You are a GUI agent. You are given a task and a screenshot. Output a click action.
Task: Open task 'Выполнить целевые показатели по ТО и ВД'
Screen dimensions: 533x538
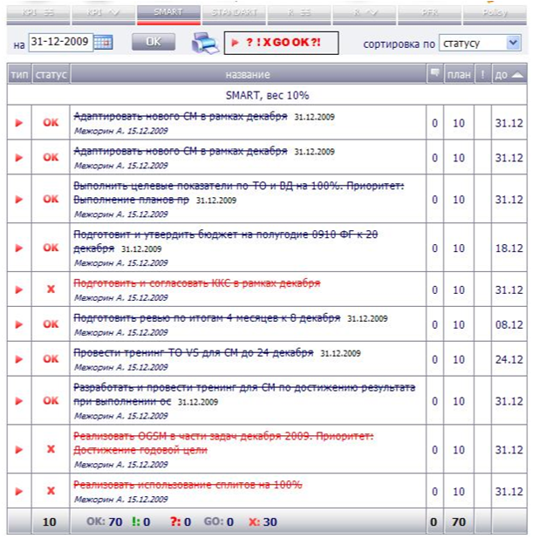click(238, 193)
